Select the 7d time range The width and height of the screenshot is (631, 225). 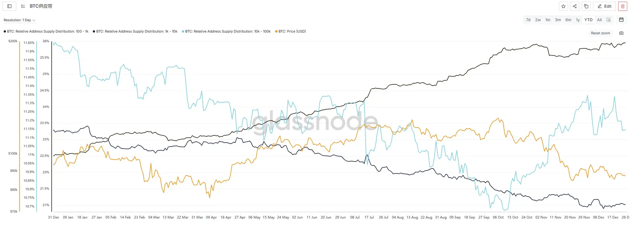click(528, 20)
